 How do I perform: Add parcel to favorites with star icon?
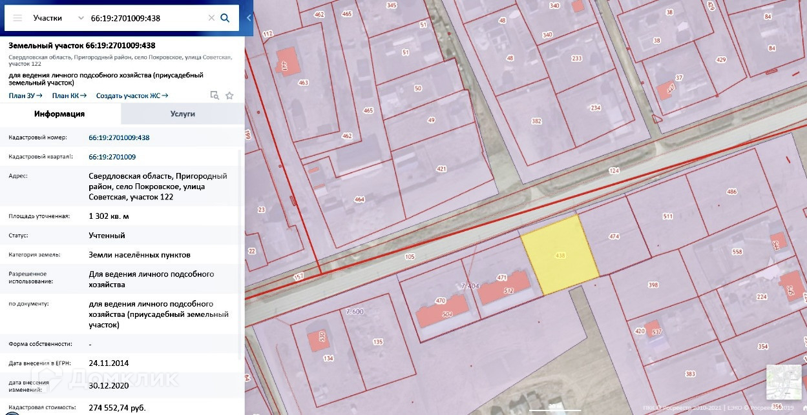229,96
